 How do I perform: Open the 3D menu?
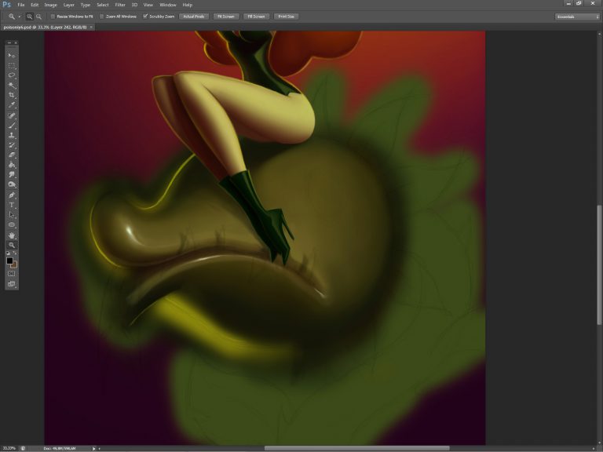click(x=134, y=5)
